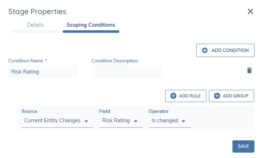Click the plus icon in ADD RULE
Image resolution: width=261 pixels, height=158 pixels.
pyautogui.click(x=173, y=96)
